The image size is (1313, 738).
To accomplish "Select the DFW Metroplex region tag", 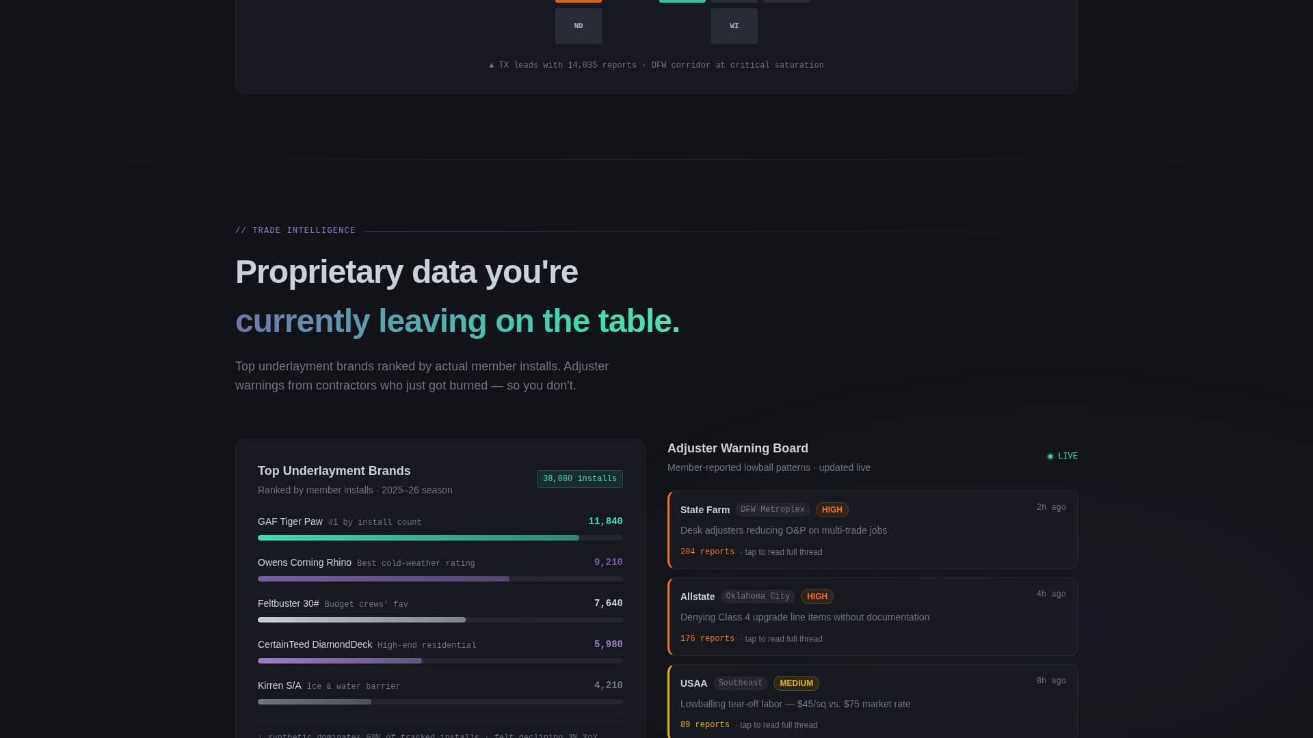I will click(x=773, y=510).
